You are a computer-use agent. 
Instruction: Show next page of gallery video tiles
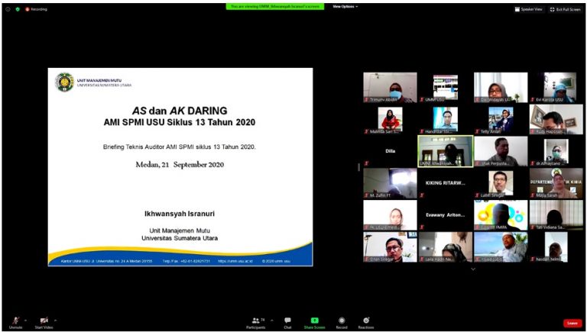tap(472, 269)
